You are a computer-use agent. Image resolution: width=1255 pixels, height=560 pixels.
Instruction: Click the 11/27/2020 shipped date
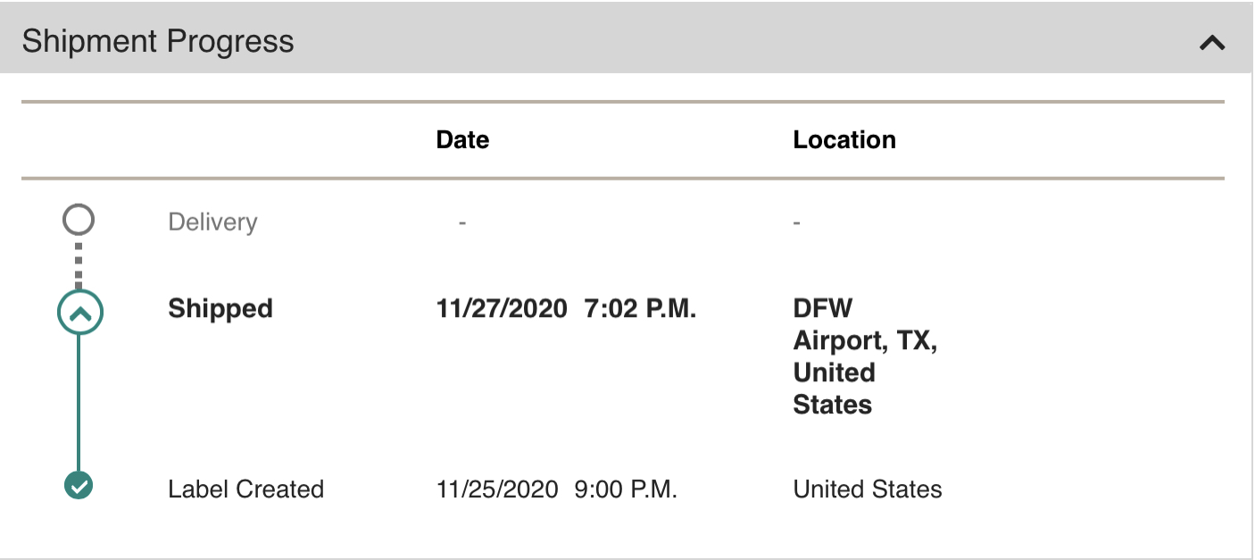502,309
